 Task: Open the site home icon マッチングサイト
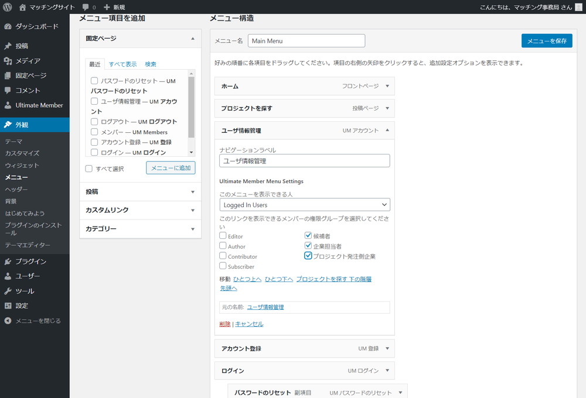(x=22, y=7)
